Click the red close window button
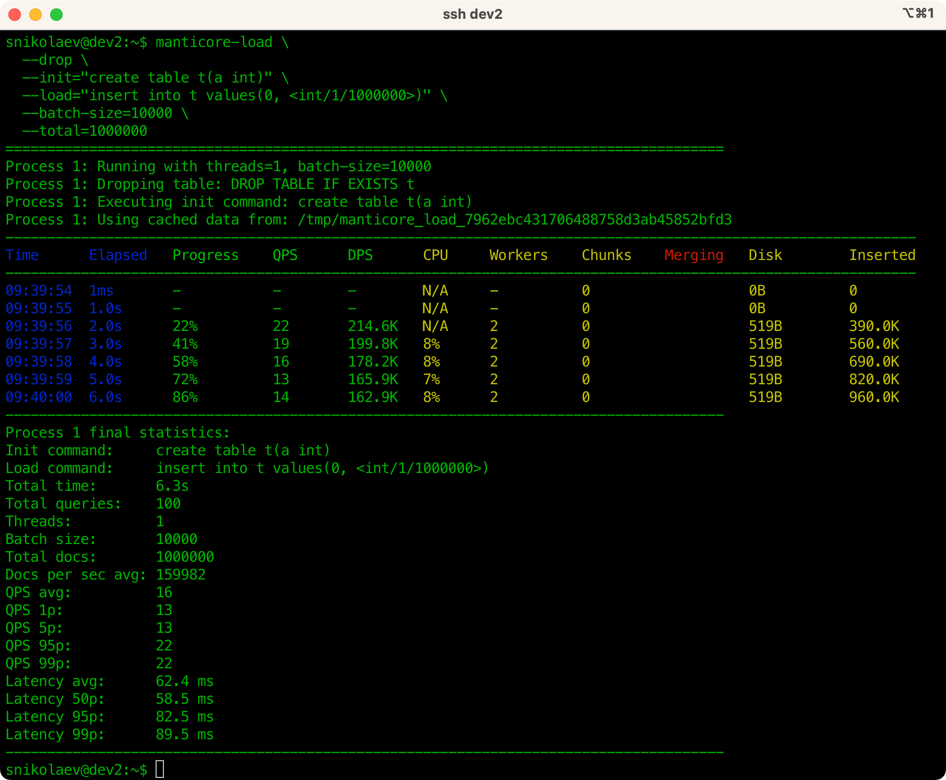 (15, 15)
